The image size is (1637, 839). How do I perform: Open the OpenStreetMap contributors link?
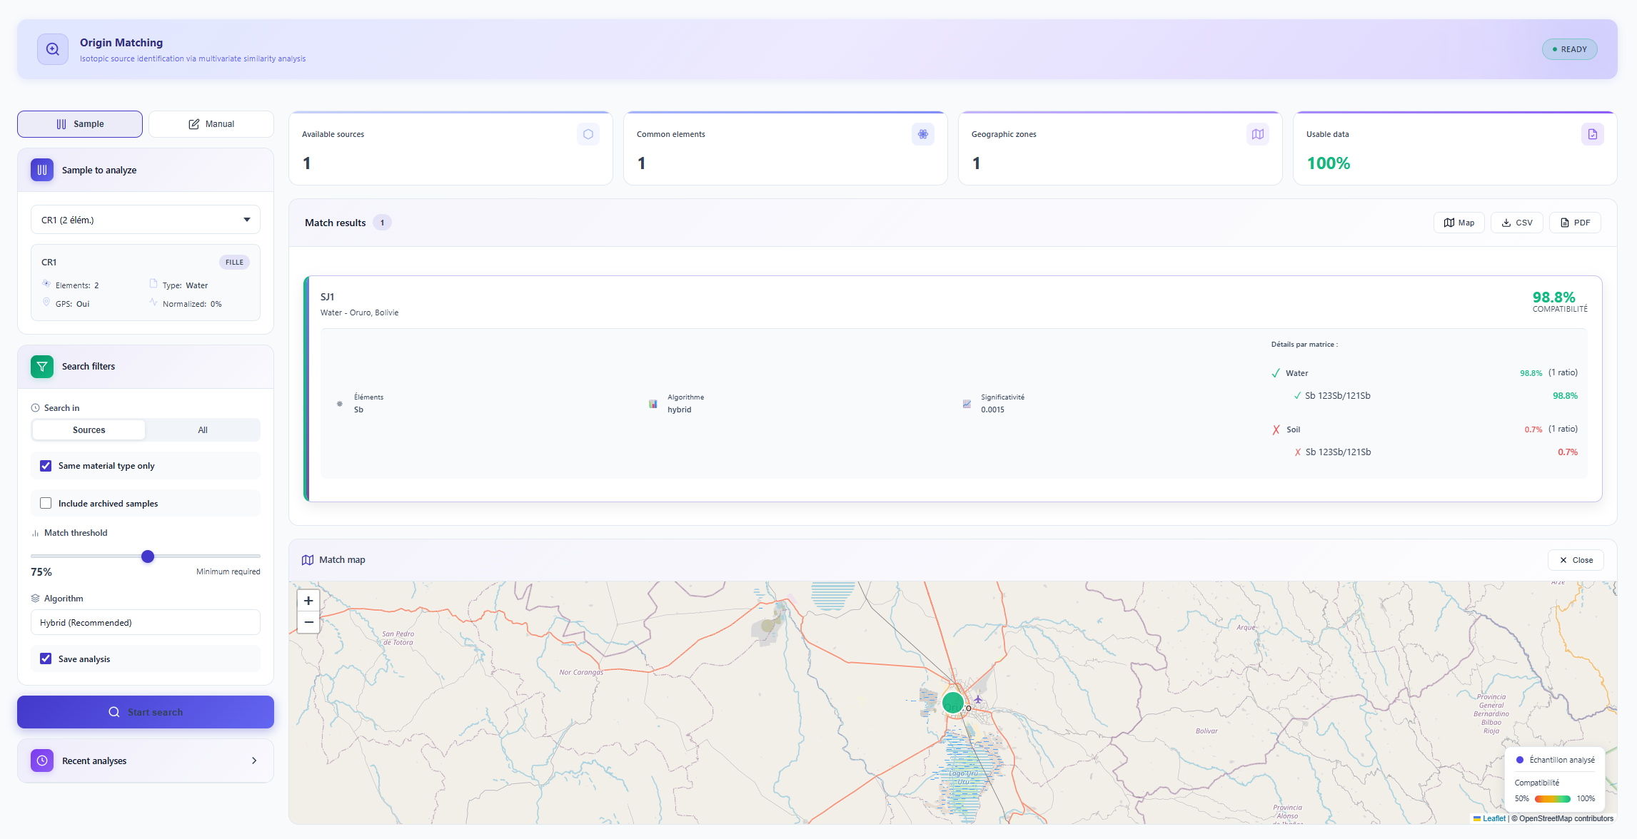[1562, 818]
